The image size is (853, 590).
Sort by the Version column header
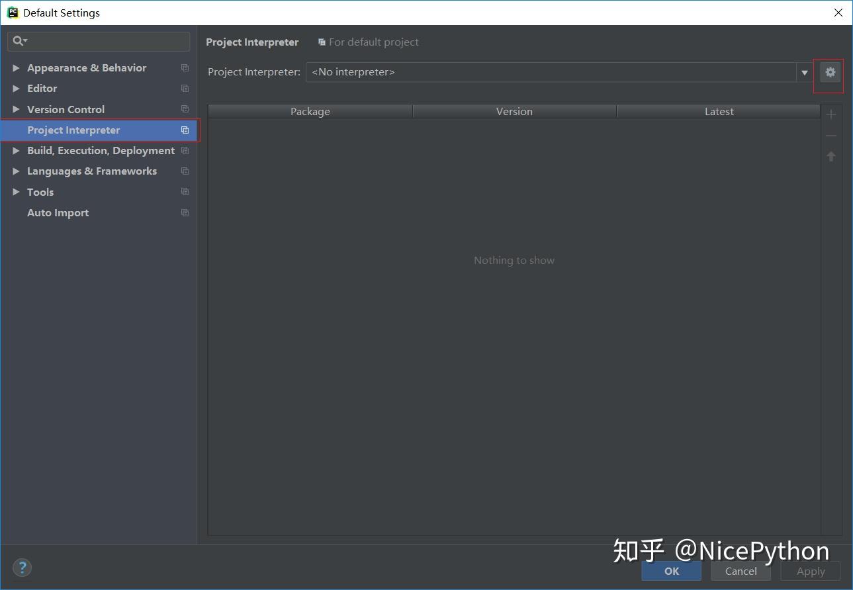(514, 112)
